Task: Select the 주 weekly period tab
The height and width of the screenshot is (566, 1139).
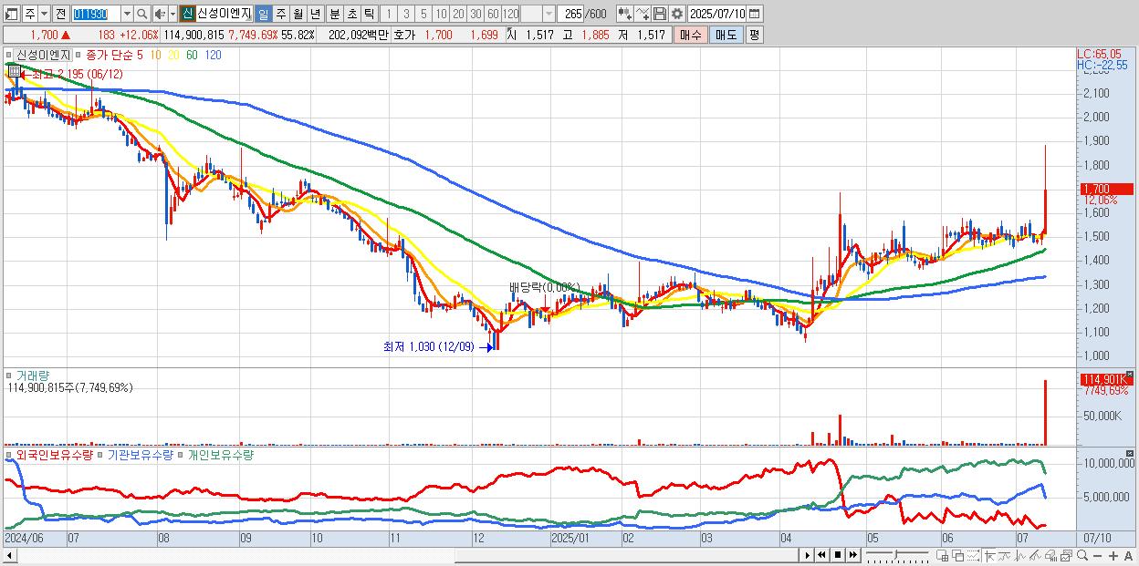Action: coord(280,14)
